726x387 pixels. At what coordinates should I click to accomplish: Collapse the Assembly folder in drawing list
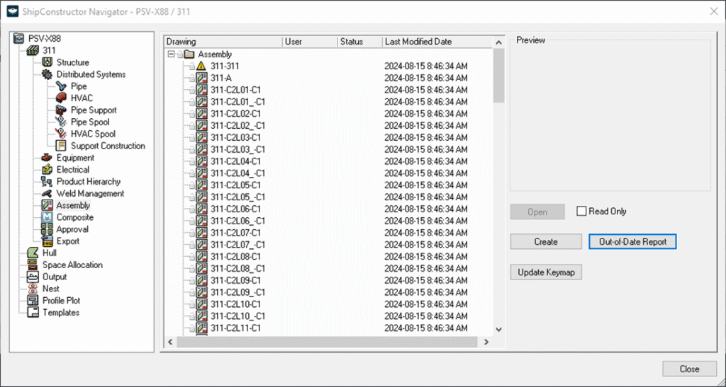(172, 54)
